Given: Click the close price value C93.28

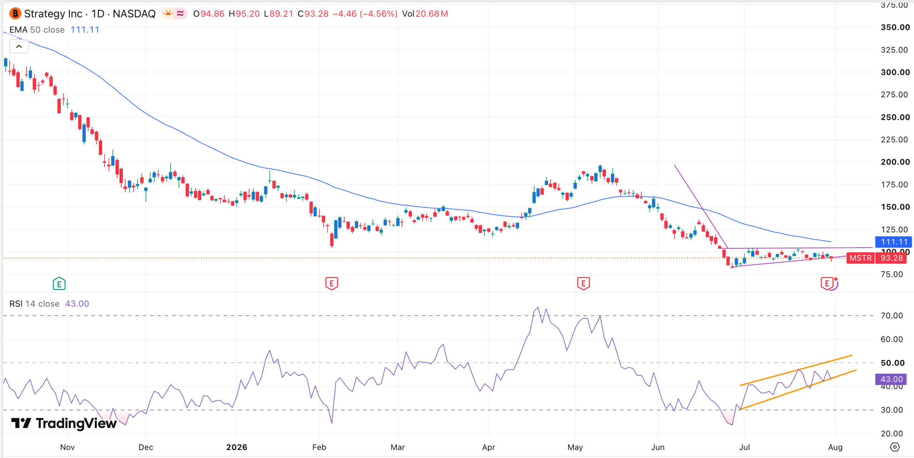Looking at the screenshot, I should point(313,14).
